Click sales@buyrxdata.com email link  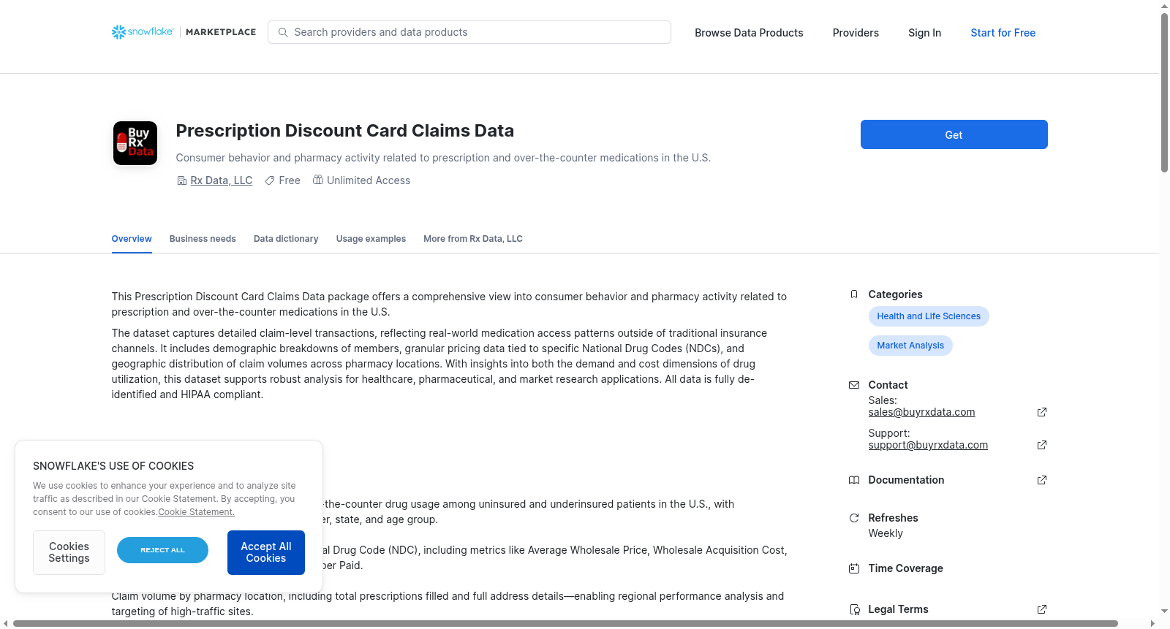tap(921, 412)
